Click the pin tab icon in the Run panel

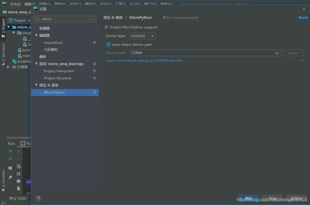(10, 177)
